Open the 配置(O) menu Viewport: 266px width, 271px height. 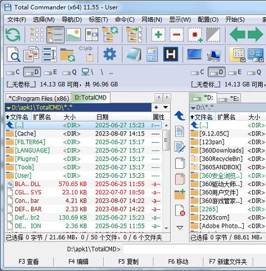tap(208, 19)
